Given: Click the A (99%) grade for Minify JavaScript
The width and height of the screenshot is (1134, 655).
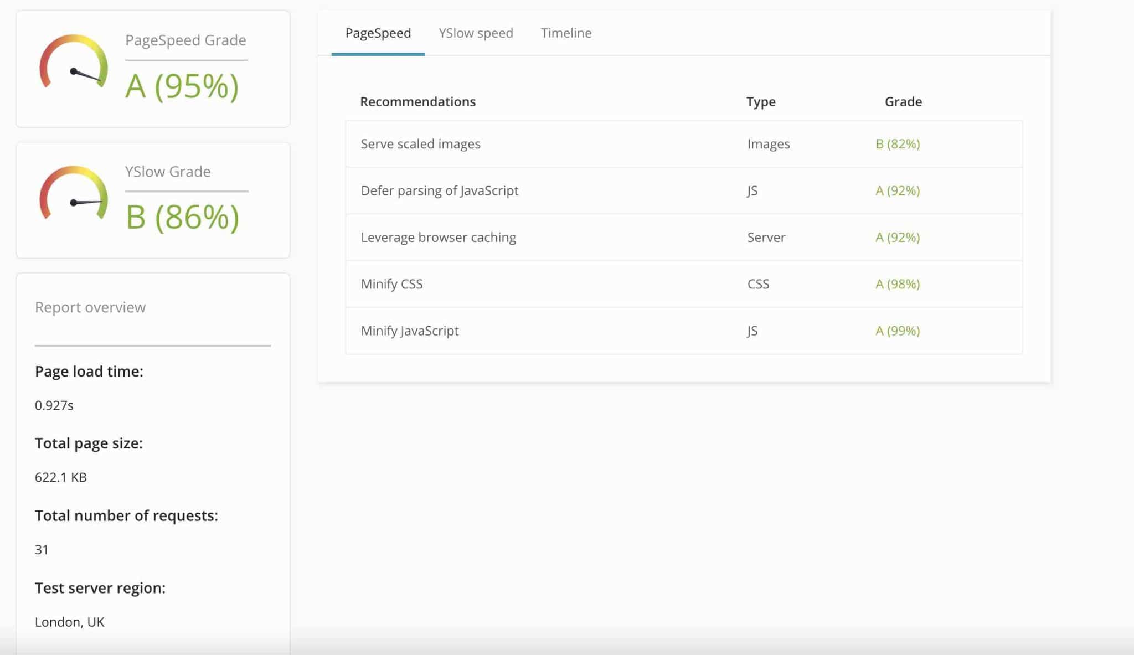Looking at the screenshot, I should [898, 331].
